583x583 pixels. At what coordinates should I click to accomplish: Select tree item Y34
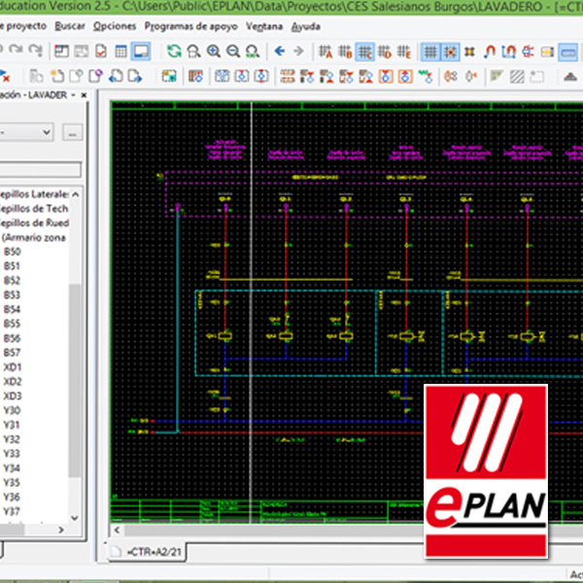[x=12, y=468]
